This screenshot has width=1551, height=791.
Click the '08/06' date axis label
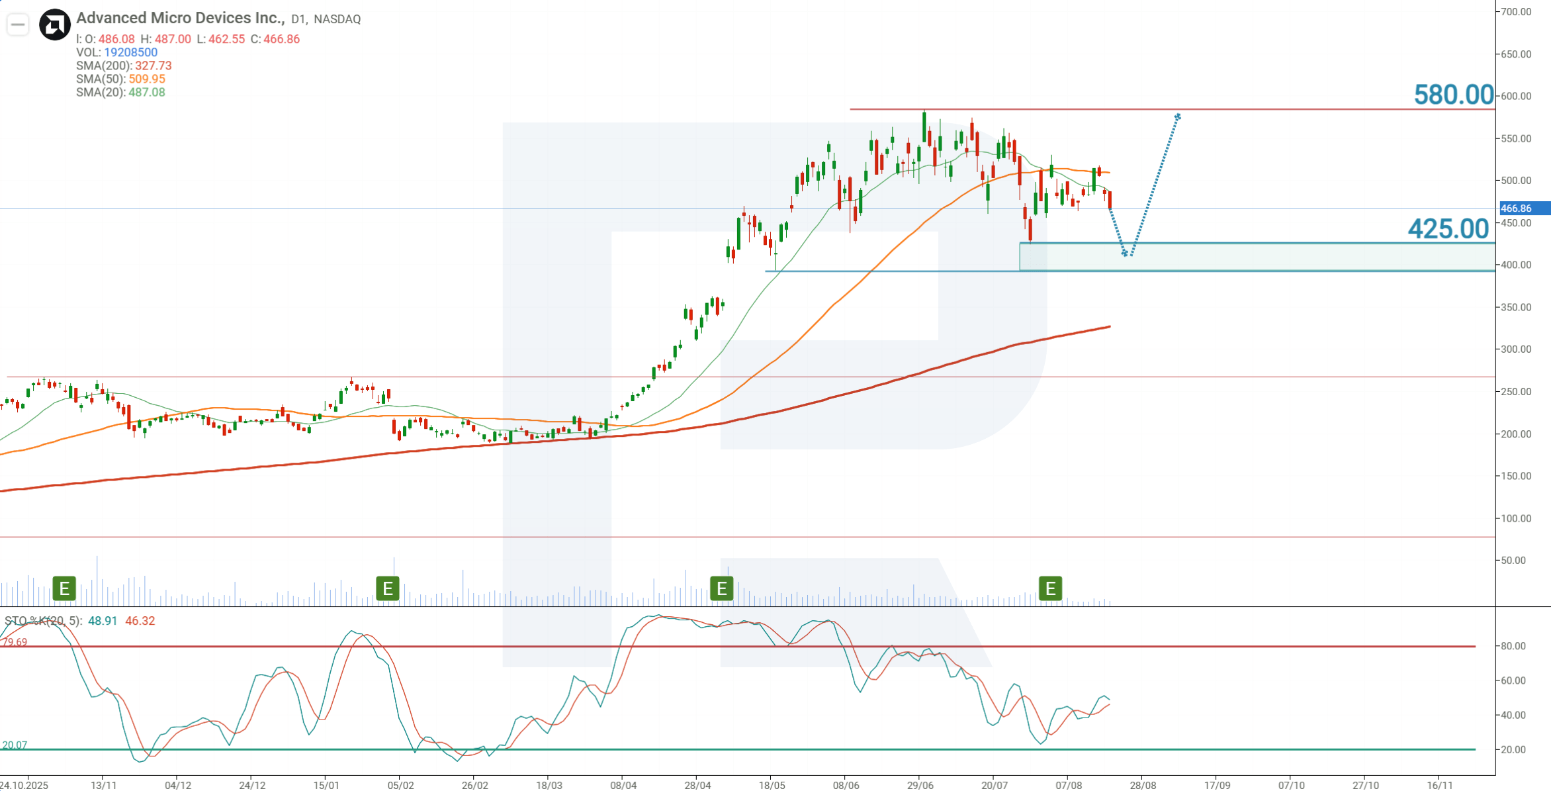click(846, 785)
